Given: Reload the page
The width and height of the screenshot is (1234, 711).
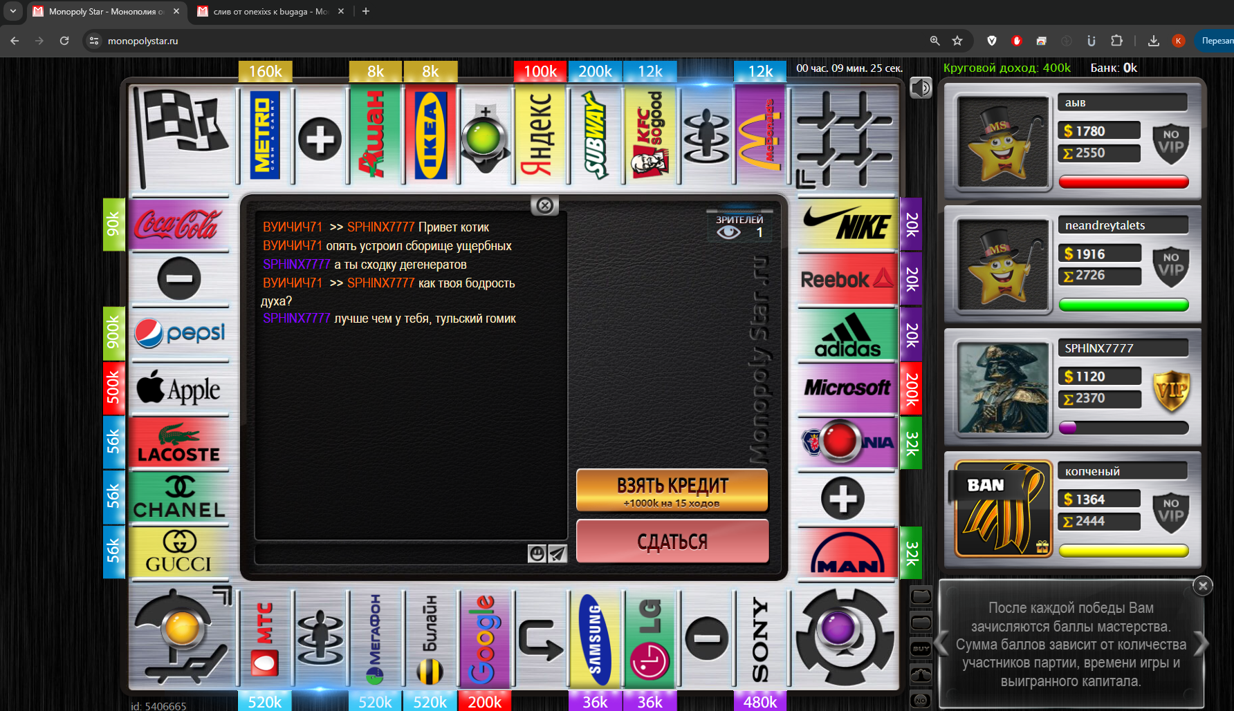Looking at the screenshot, I should pos(64,41).
